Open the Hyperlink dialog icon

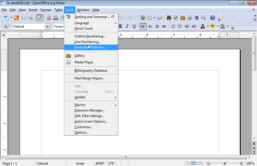pyautogui.click(x=143, y=18)
